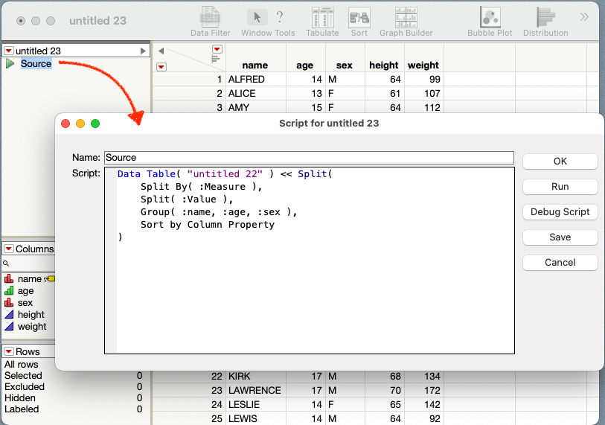This screenshot has width=605, height=425.
Task: Show hidden toolbar items via overflow chevron
Action: [x=585, y=16]
